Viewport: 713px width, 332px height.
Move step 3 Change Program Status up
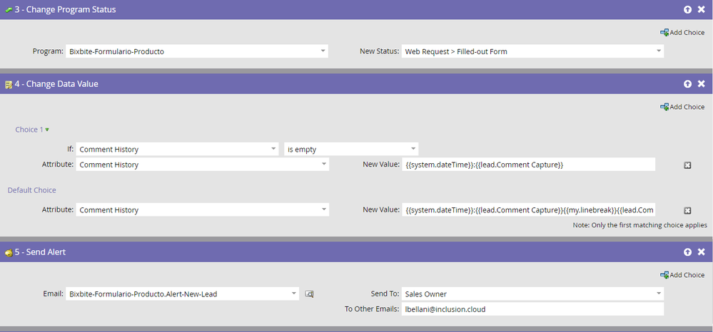pyautogui.click(x=687, y=9)
